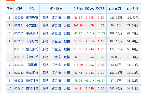The height and width of the screenshot is (93, 141).
Task: Open 数据 for 紫光股份
Action: point(67,49)
